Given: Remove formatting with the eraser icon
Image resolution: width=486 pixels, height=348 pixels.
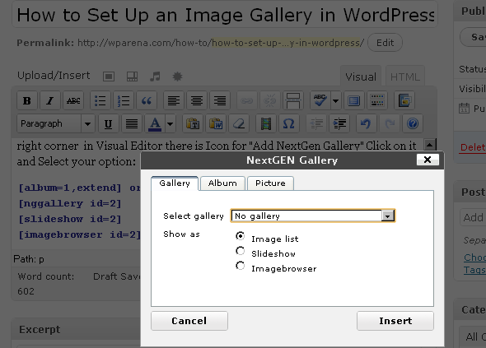Looking at the screenshot, I should (239, 123).
